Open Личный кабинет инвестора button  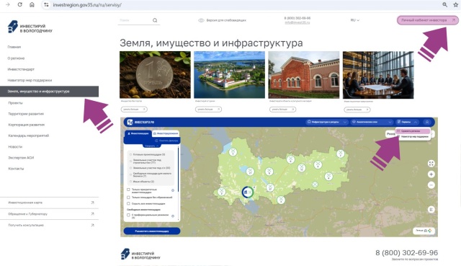[x=427, y=20]
